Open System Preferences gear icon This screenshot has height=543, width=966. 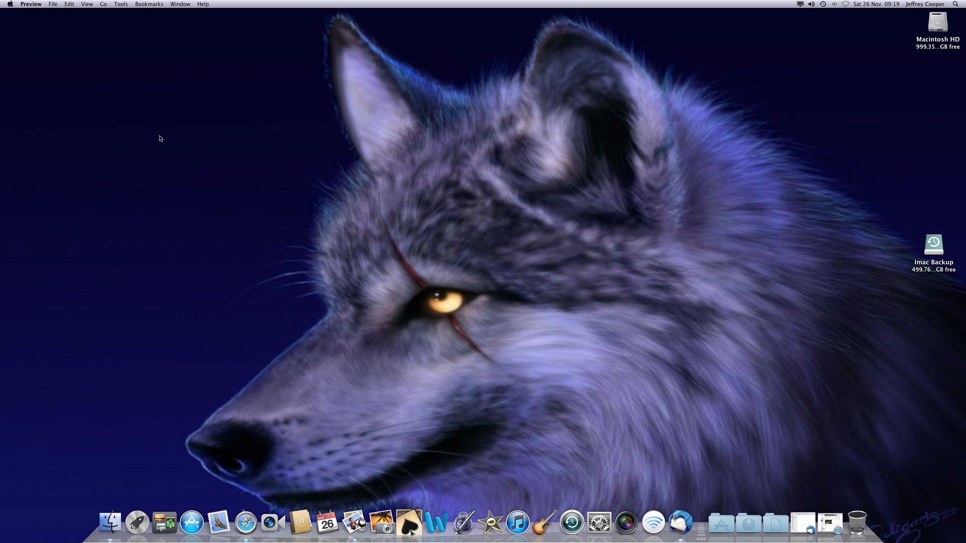pos(599,522)
